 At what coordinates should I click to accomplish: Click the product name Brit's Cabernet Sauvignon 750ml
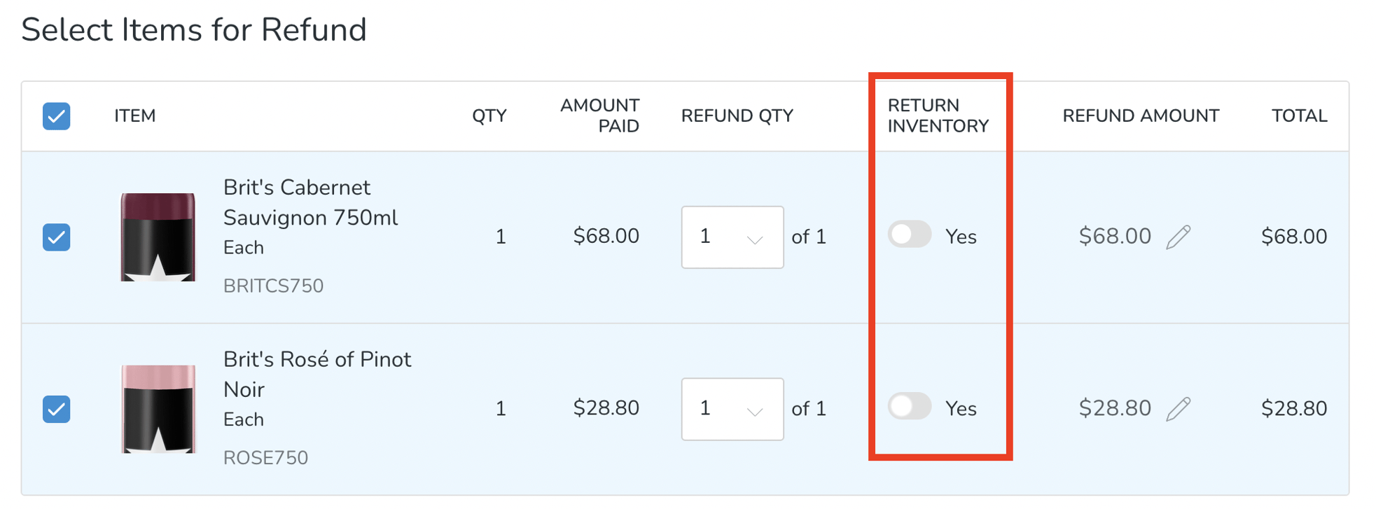(x=310, y=202)
